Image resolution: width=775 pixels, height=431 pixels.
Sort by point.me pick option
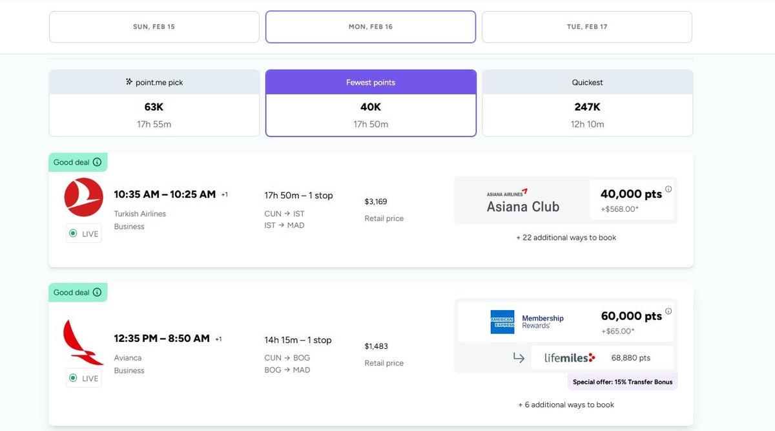click(x=154, y=103)
